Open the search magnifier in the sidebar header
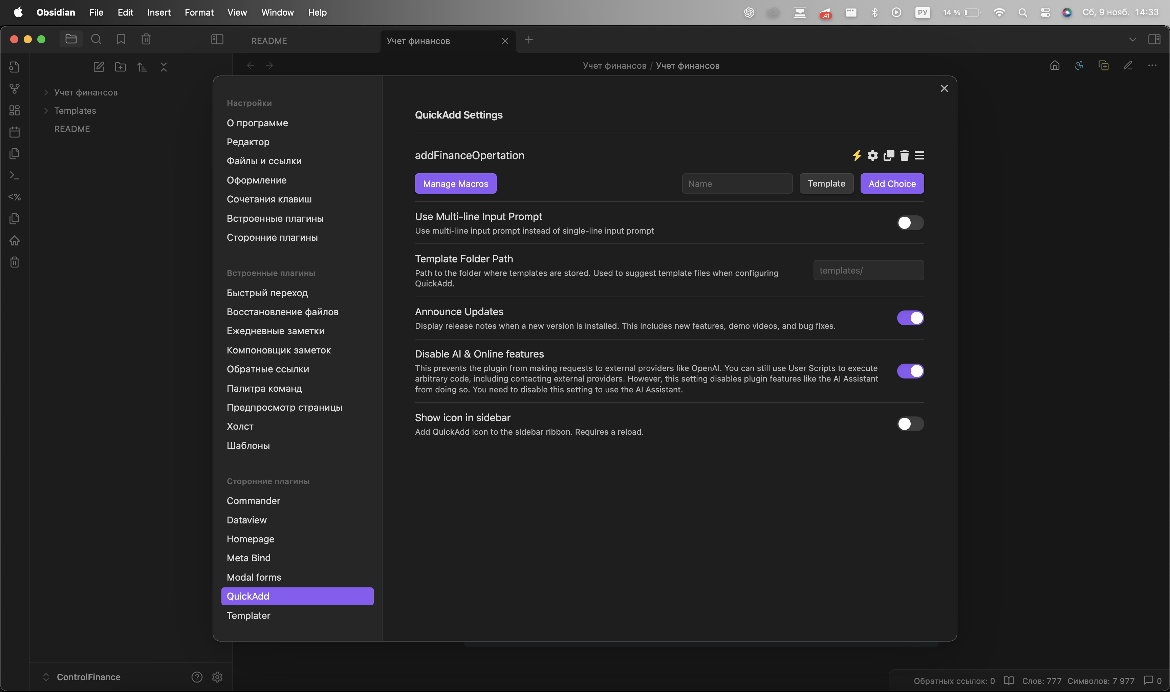The height and width of the screenshot is (692, 1170). [96, 39]
